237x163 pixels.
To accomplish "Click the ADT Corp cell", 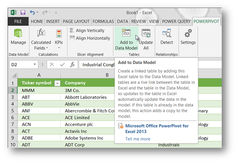I will click(x=88, y=144).
